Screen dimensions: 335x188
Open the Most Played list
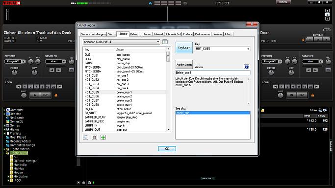click(18, 137)
